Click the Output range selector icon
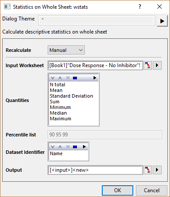The height and width of the screenshot is (197, 170). (148, 170)
